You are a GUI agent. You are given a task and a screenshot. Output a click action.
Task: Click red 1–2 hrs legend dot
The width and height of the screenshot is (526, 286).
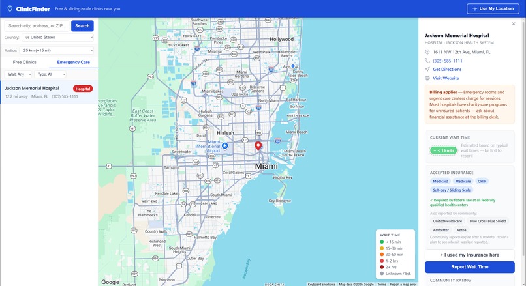(382, 261)
